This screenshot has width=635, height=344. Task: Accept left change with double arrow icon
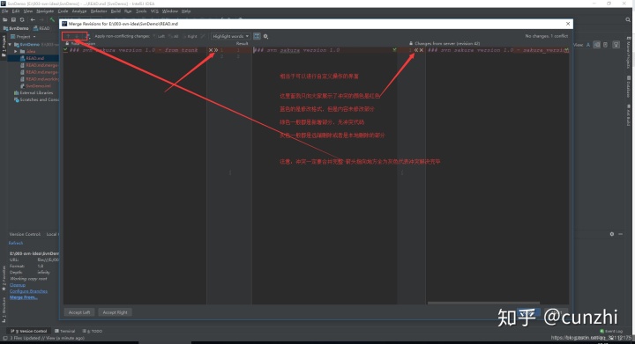pyautogui.click(x=216, y=50)
